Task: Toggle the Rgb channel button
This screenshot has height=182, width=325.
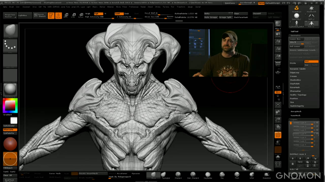Action: [x=98, y=14]
